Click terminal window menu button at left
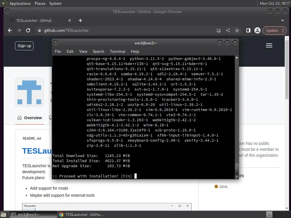The width and height of the screenshot is (291, 218). point(56,43)
